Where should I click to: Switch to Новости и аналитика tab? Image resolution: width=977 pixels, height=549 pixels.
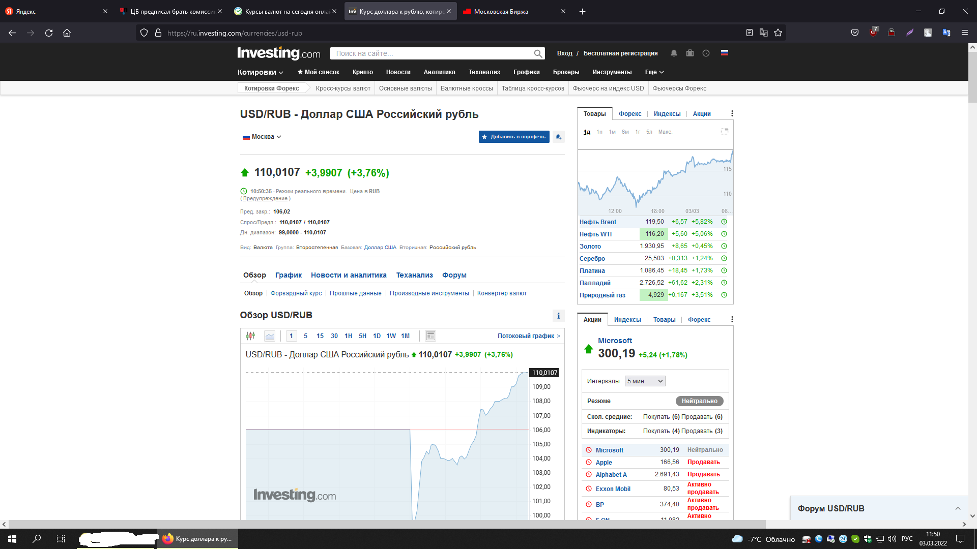[349, 275]
